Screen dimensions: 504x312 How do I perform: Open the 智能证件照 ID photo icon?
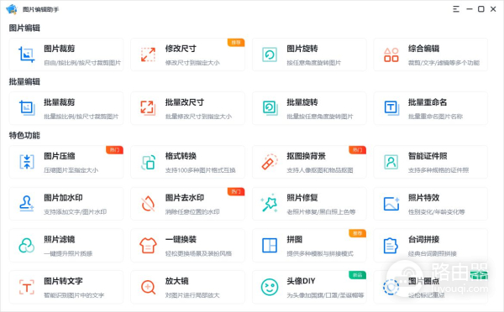coord(391,162)
